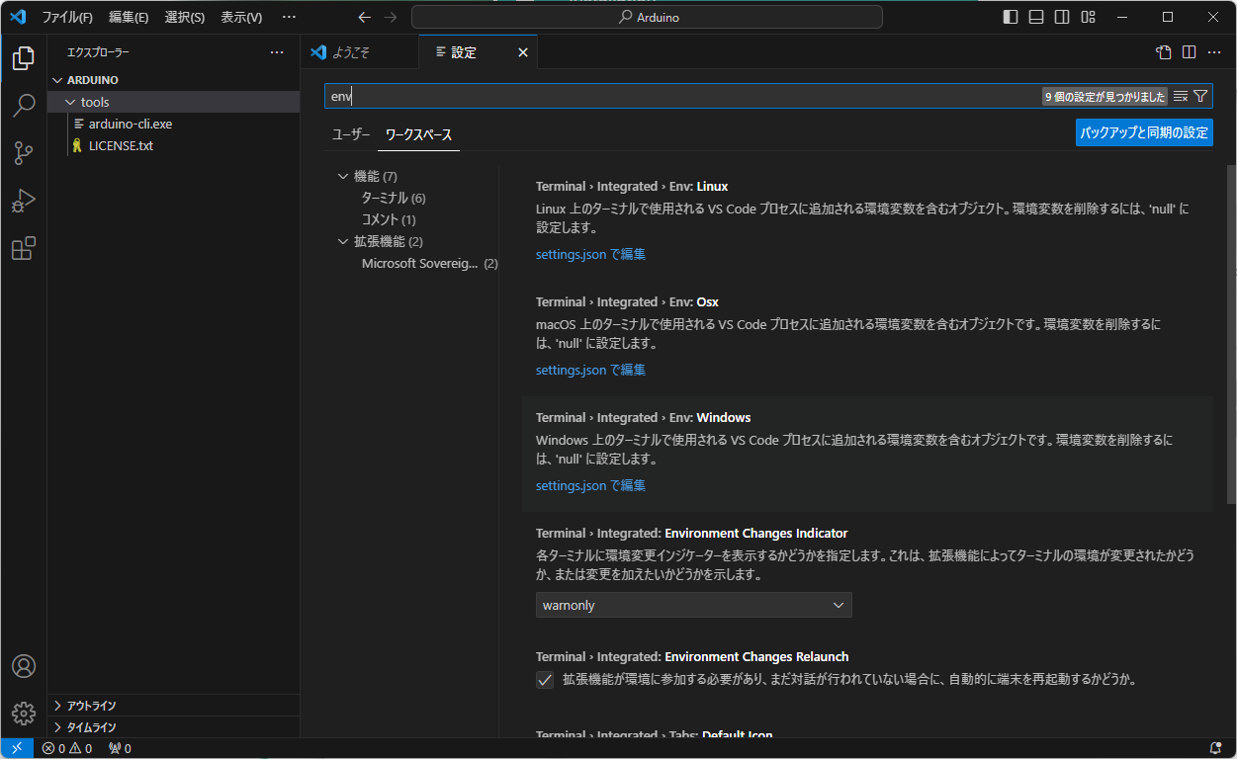Viewport: 1237px width, 759px height.
Task: Switch to the ユーザー settings tab
Action: [350, 133]
